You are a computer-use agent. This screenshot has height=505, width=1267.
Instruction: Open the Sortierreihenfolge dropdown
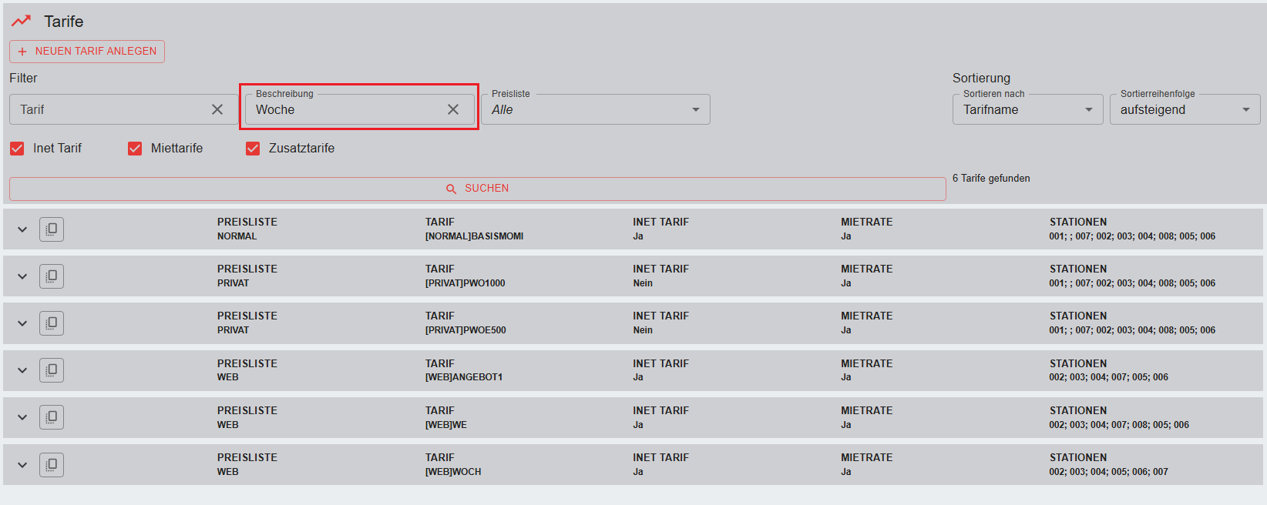[x=1185, y=109]
